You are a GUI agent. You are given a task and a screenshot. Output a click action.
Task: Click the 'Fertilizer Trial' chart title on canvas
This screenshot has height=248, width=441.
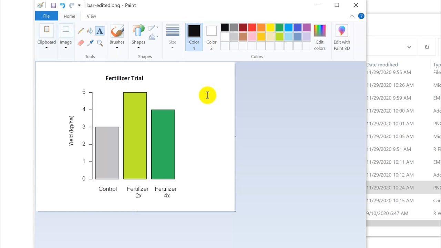click(x=124, y=78)
